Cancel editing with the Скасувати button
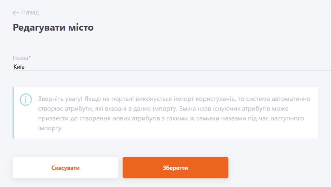 [65, 167]
